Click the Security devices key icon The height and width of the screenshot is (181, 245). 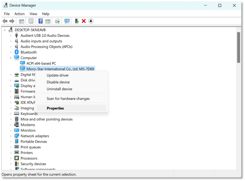tap(17, 164)
